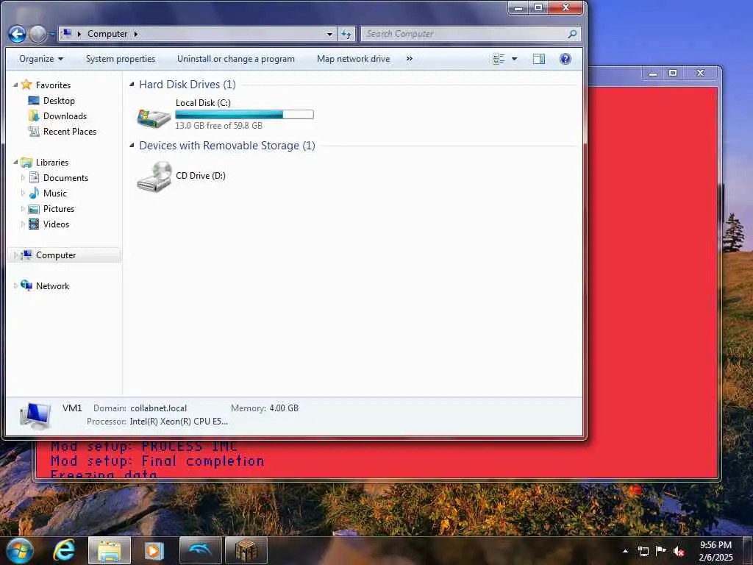This screenshot has width=753, height=565.
Task: Click the CD Drive (D:) label
Action: pos(201,175)
